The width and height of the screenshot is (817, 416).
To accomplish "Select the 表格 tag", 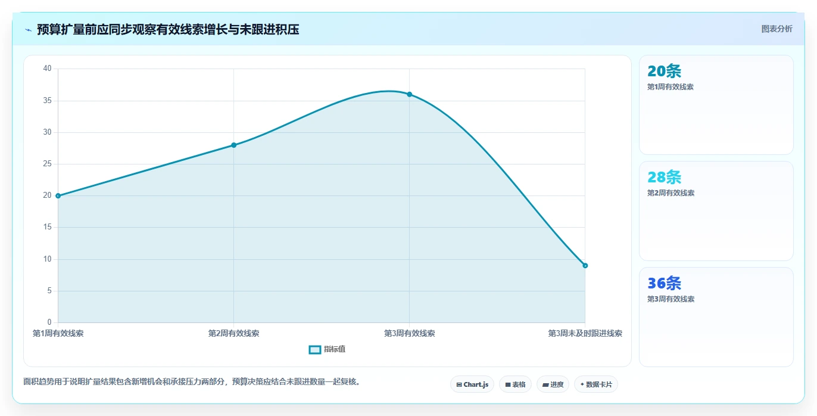I will pos(515,384).
